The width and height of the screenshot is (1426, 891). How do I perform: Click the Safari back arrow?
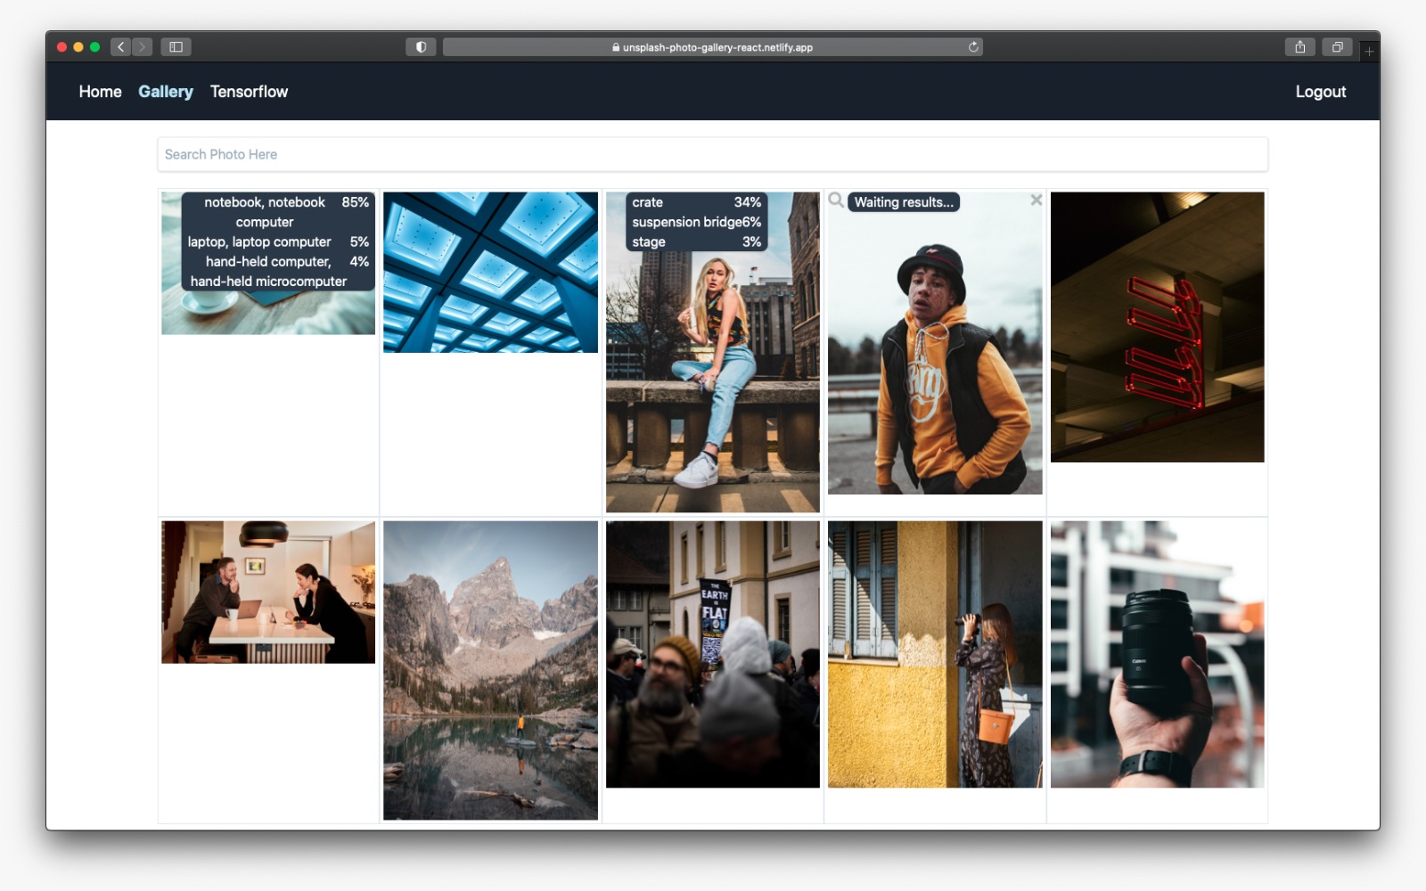coord(121,47)
